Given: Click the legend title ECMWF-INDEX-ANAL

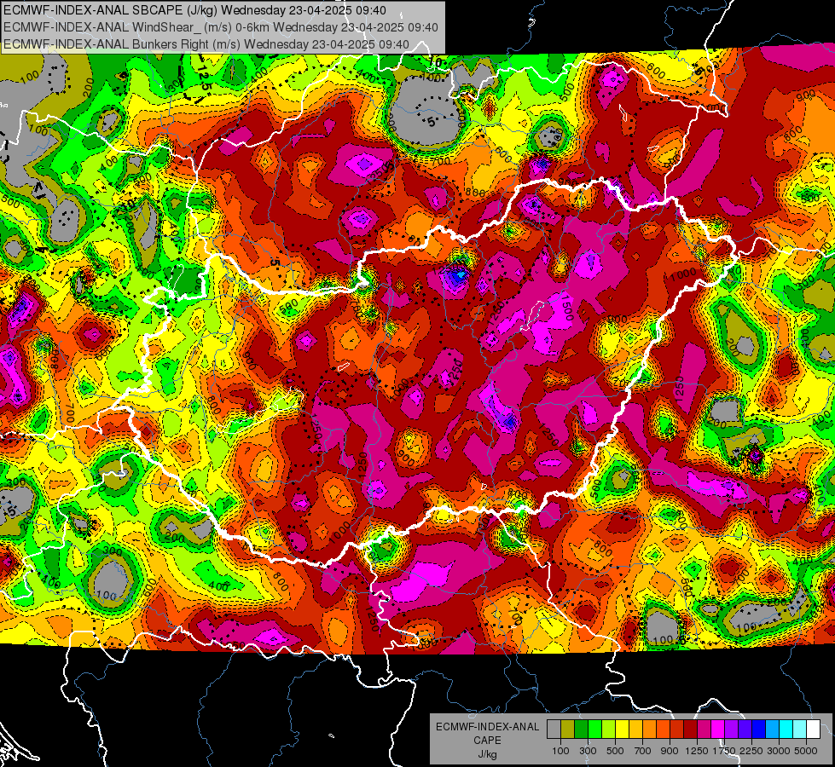Looking at the screenshot, I should 487,727.
